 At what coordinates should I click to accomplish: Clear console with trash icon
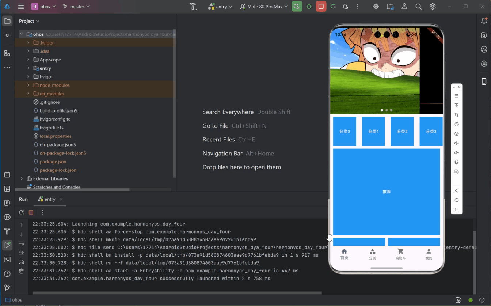point(21,271)
